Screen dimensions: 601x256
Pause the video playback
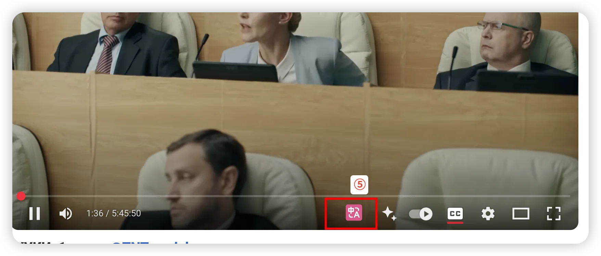point(35,214)
